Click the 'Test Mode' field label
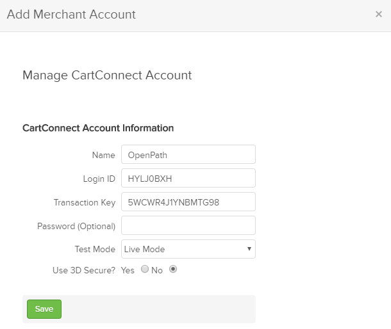The image size is (391, 329). tap(95, 249)
